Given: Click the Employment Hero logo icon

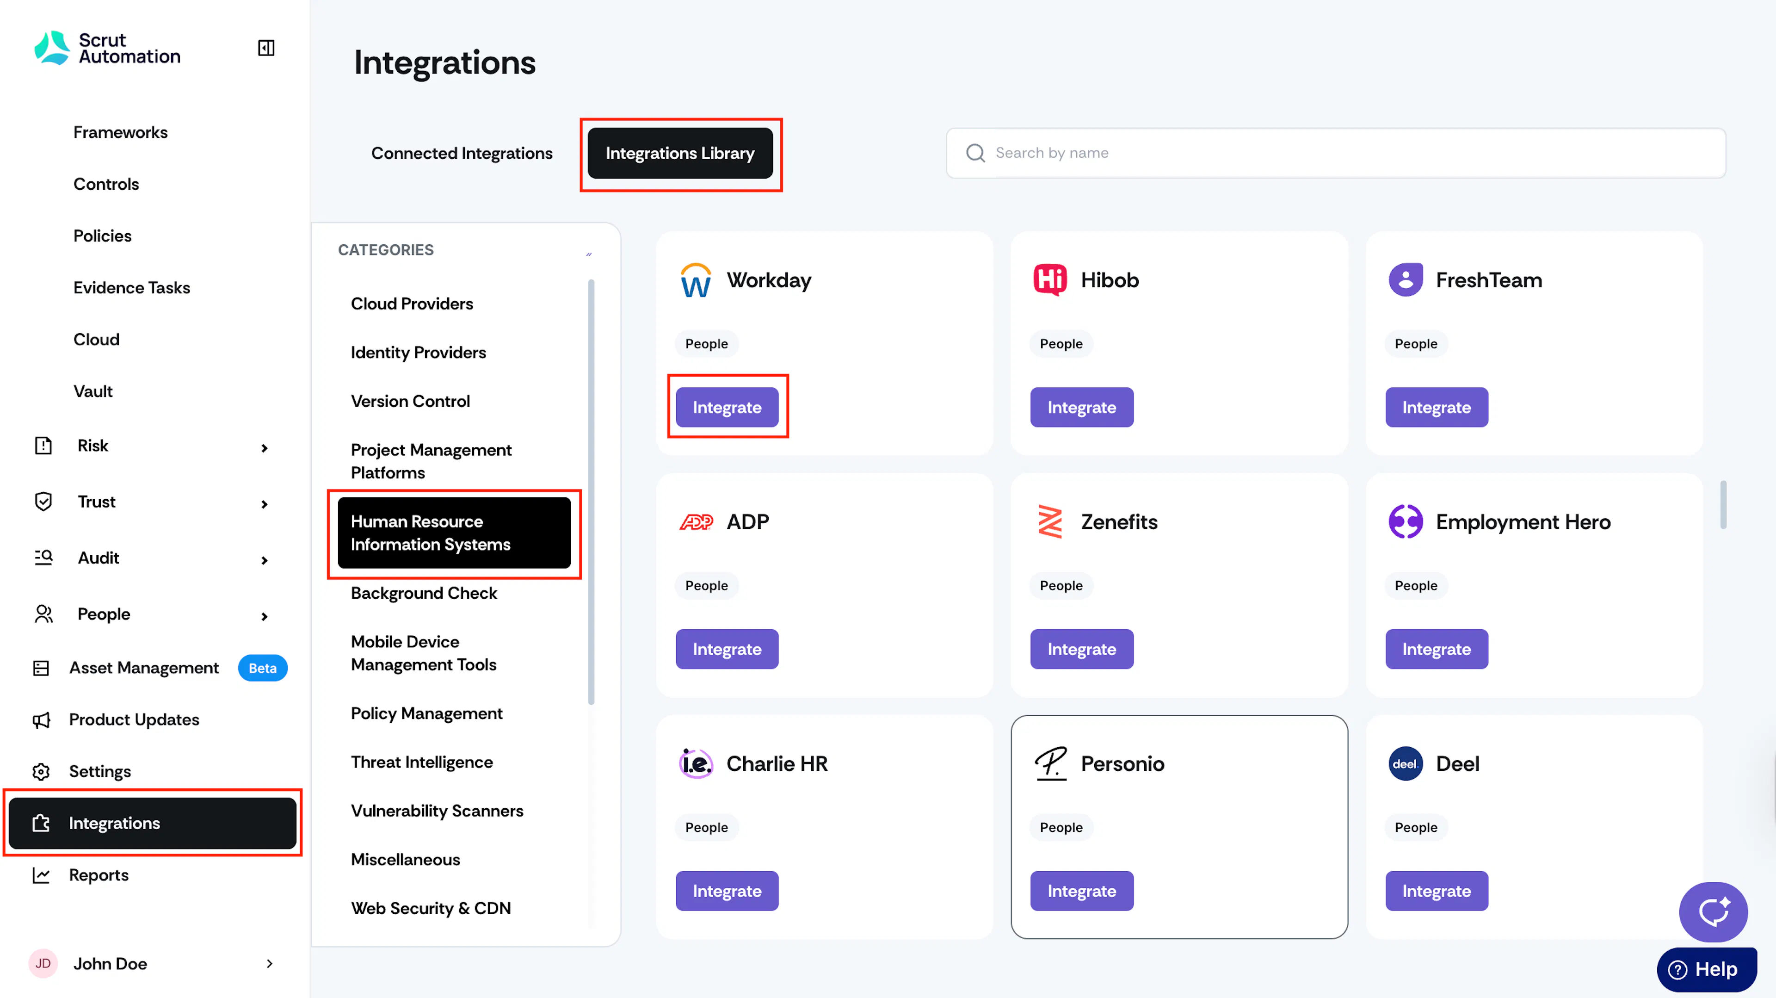Looking at the screenshot, I should coord(1405,521).
